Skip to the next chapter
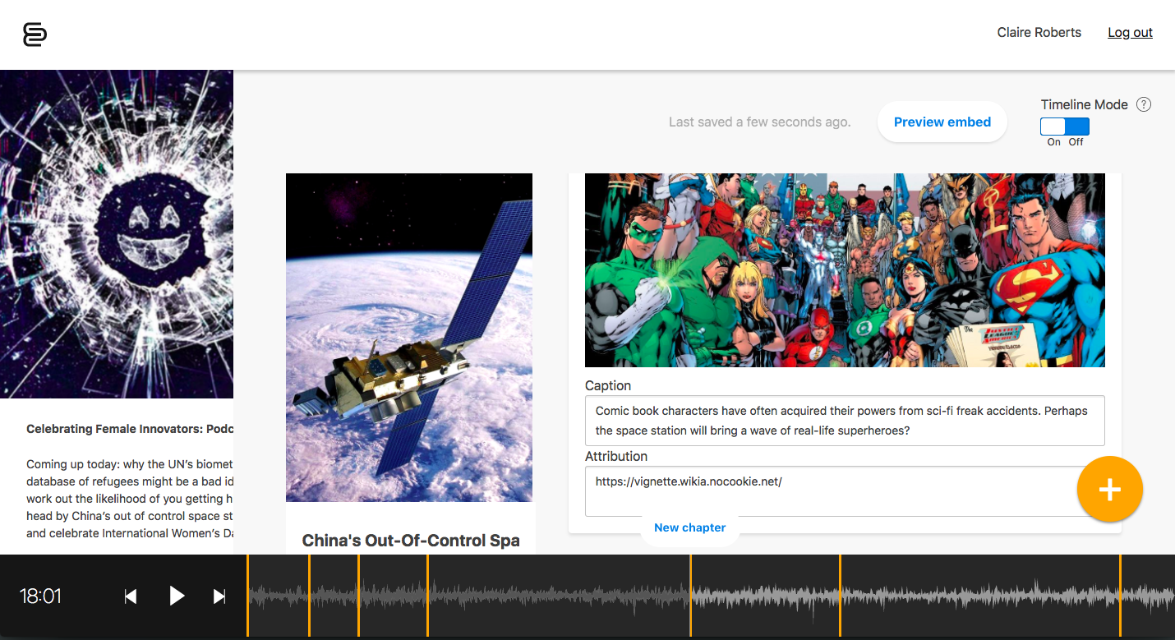 (x=219, y=596)
